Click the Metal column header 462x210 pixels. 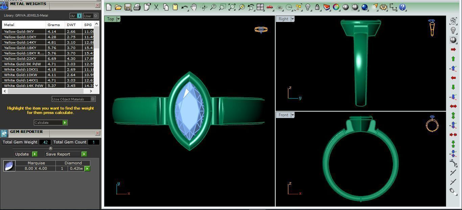pos(24,25)
